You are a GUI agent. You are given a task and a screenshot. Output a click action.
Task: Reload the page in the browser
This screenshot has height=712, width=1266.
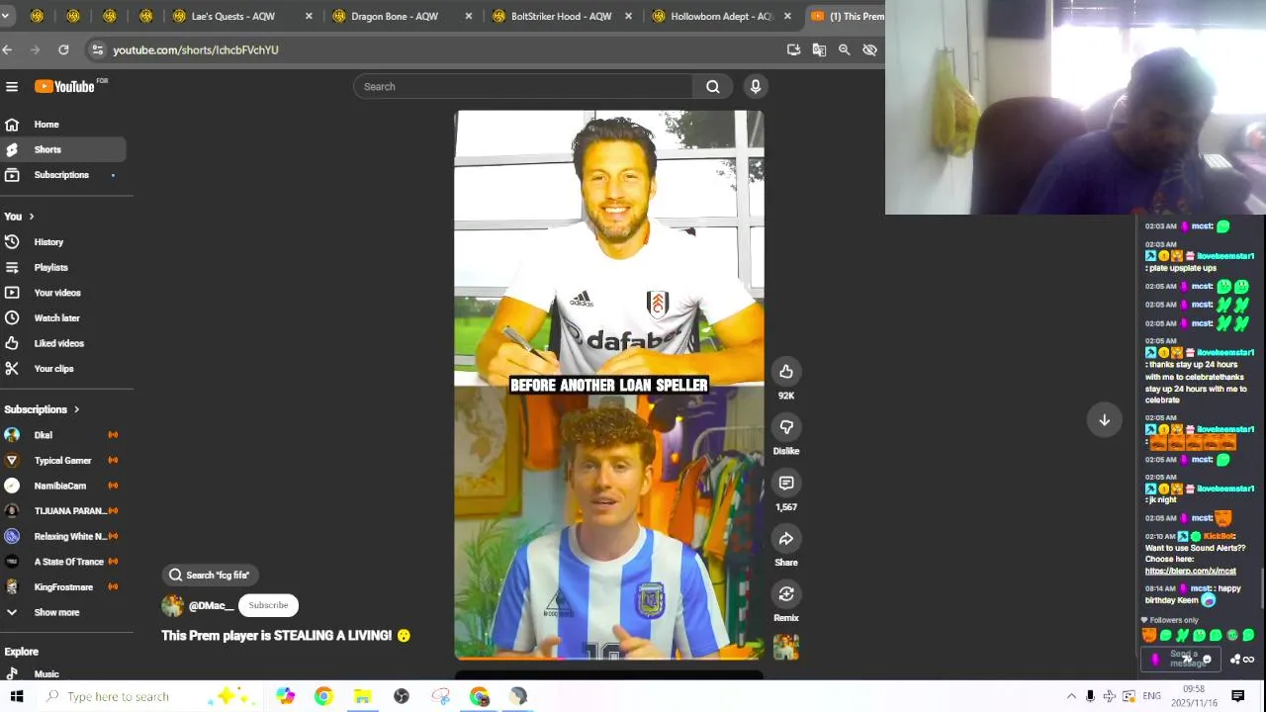tap(63, 49)
